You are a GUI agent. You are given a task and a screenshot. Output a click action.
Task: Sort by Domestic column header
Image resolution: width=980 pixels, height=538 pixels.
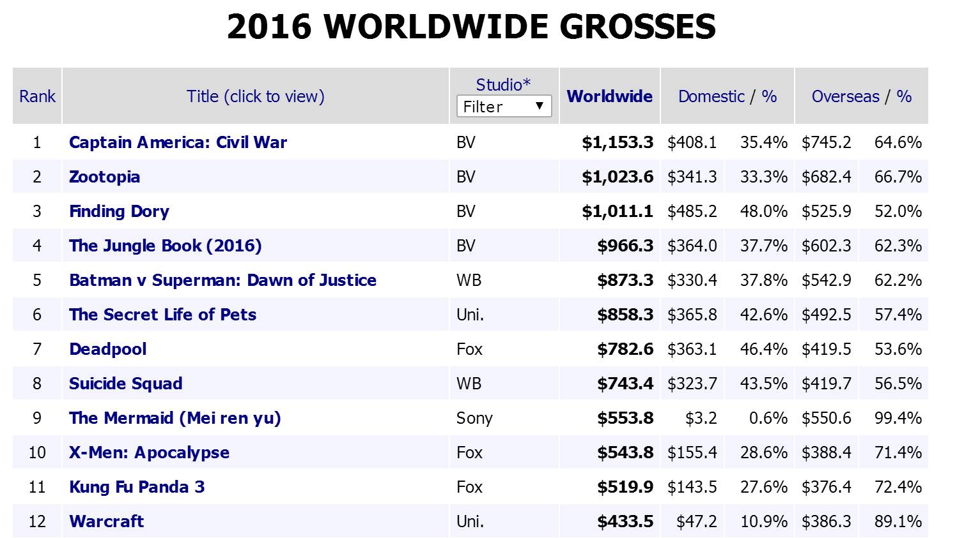click(x=711, y=96)
